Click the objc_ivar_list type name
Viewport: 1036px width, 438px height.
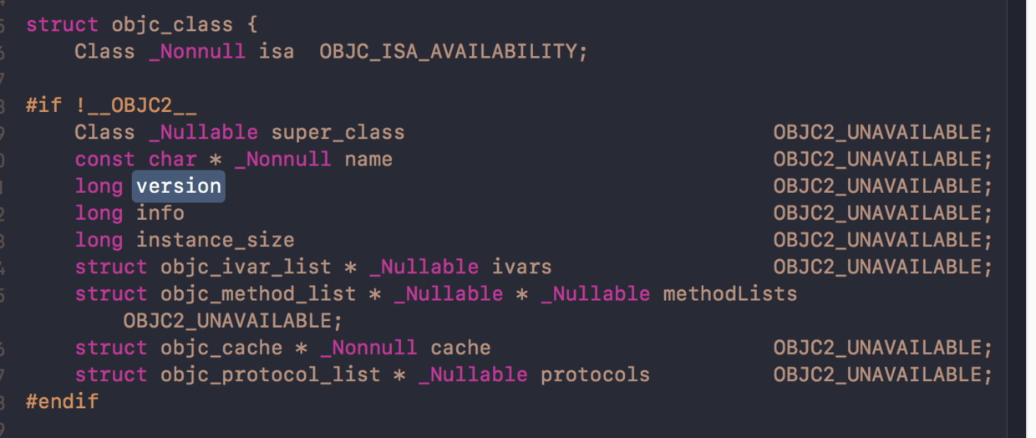click(x=246, y=267)
